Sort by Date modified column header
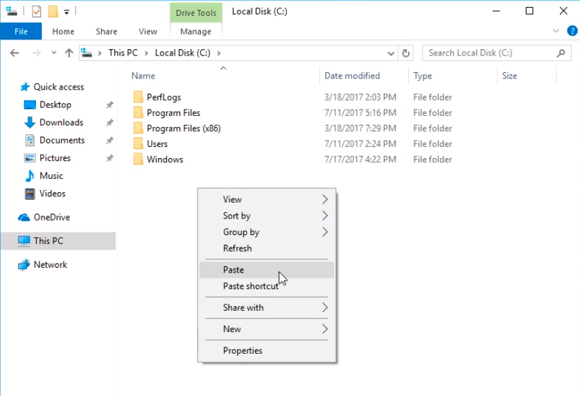The height and width of the screenshot is (396, 580). pos(352,76)
